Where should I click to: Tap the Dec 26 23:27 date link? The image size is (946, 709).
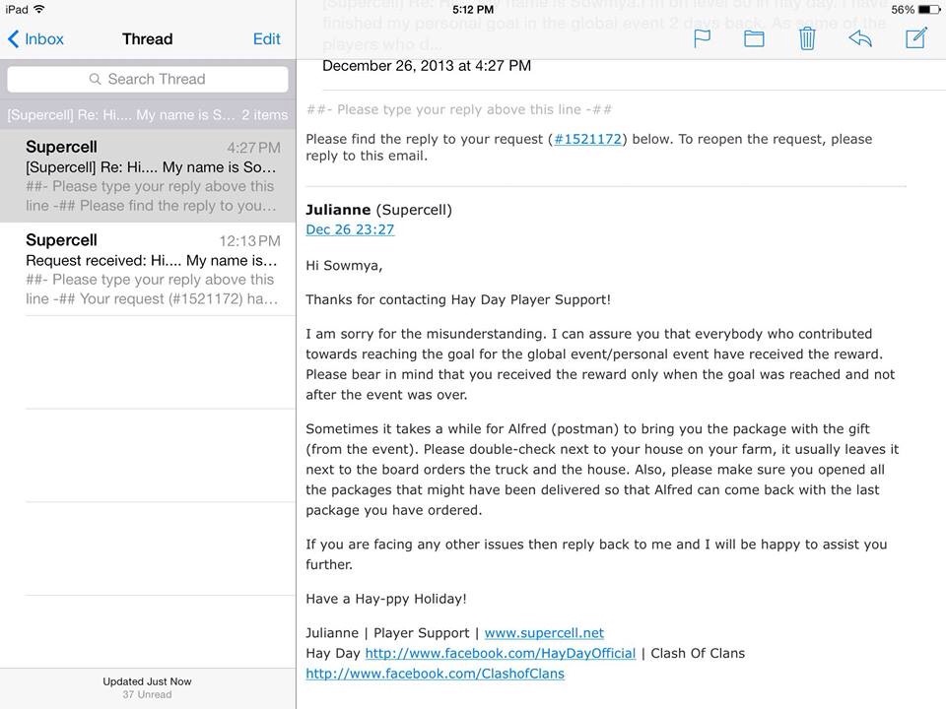(350, 229)
